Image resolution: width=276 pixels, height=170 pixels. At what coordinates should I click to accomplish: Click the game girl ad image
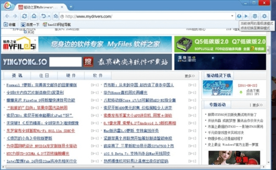pyautogui.click(x=234, y=158)
